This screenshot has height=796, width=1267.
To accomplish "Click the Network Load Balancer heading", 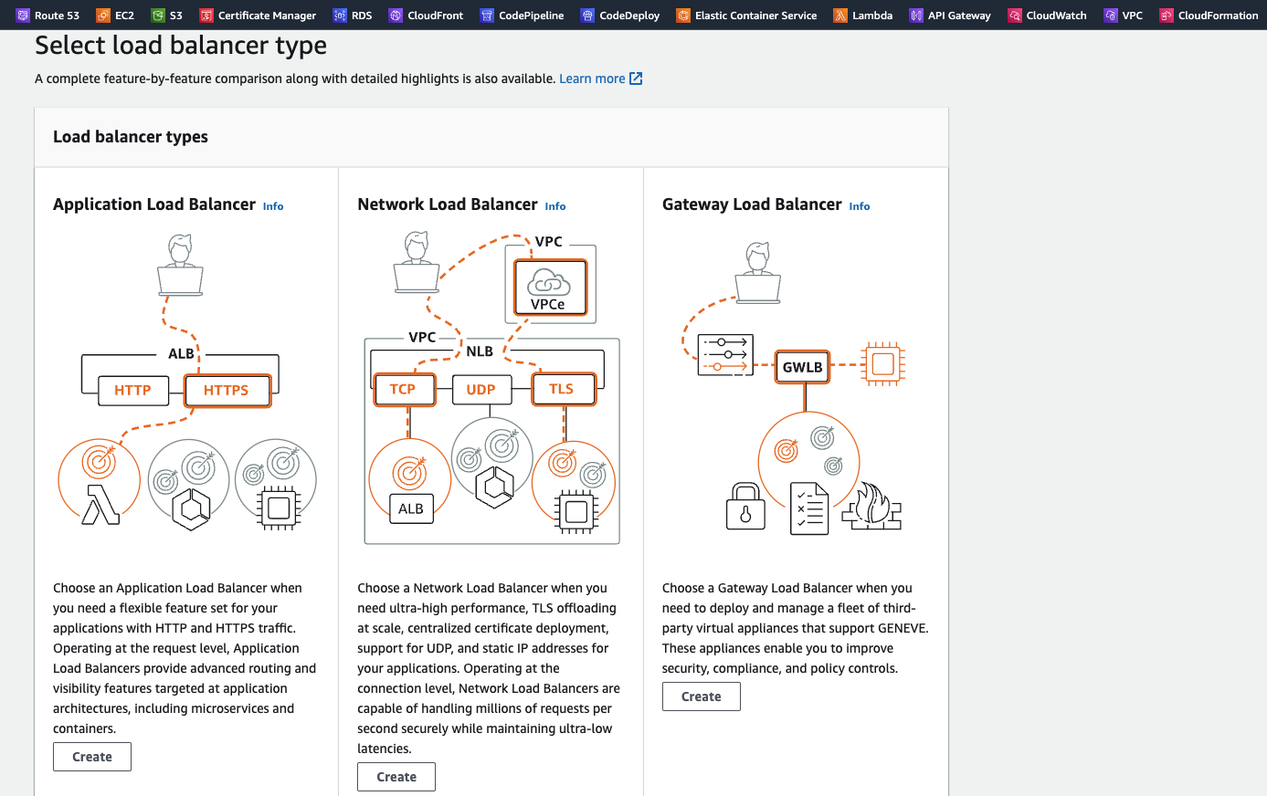I will [448, 204].
